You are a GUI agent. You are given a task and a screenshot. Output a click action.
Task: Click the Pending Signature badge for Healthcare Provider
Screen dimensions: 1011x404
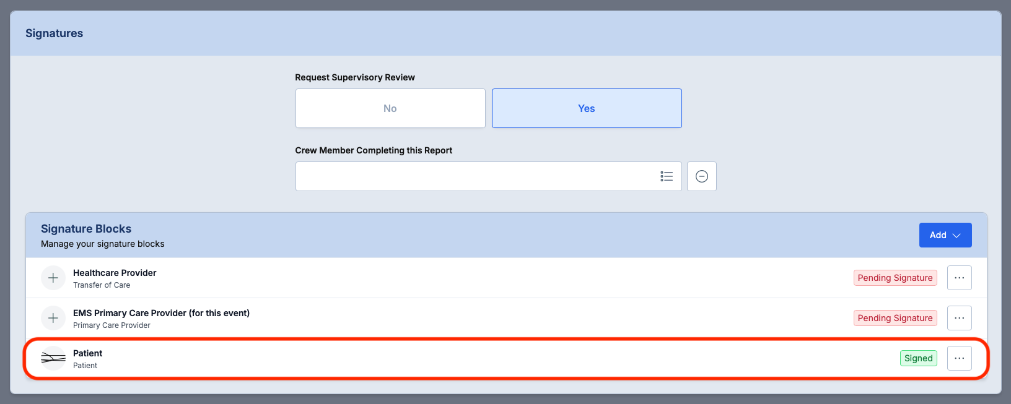[895, 278]
